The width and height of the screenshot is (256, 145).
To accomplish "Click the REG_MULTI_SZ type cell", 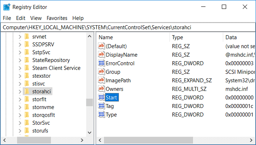I will point(189,89).
